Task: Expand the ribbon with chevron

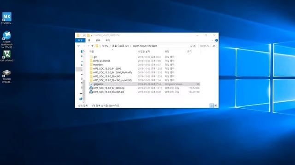Action: click(x=212, y=40)
